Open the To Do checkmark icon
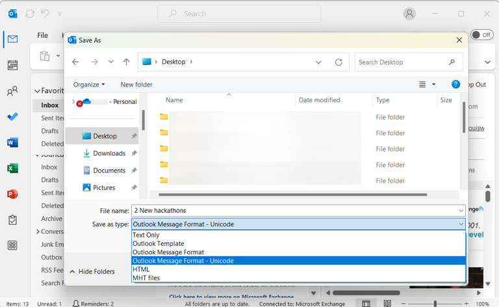The image size is (499, 307). (x=12, y=117)
